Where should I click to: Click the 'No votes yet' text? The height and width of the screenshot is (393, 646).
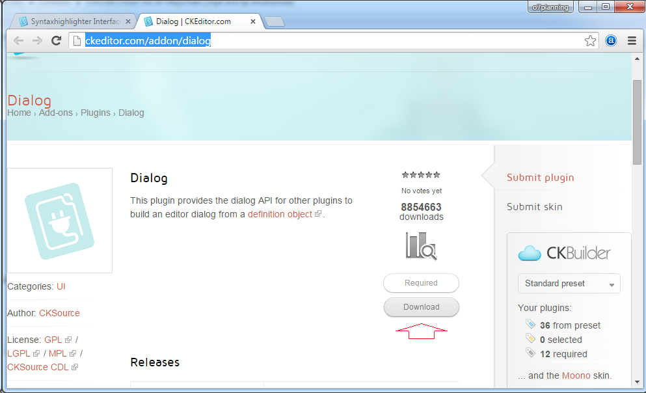point(422,191)
